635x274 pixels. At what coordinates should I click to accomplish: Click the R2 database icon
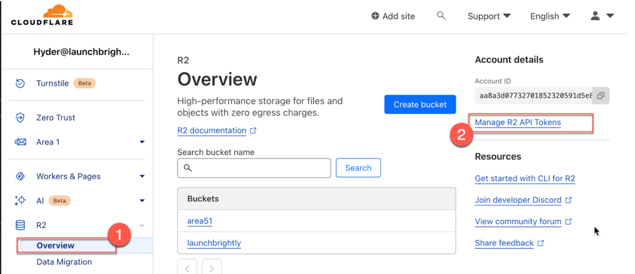coord(20,225)
